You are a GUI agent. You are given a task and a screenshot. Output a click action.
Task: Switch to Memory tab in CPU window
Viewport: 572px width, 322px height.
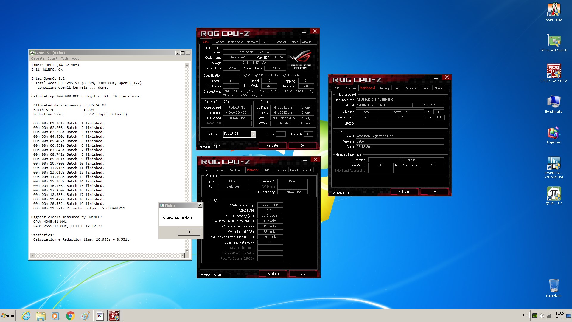(252, 42)
